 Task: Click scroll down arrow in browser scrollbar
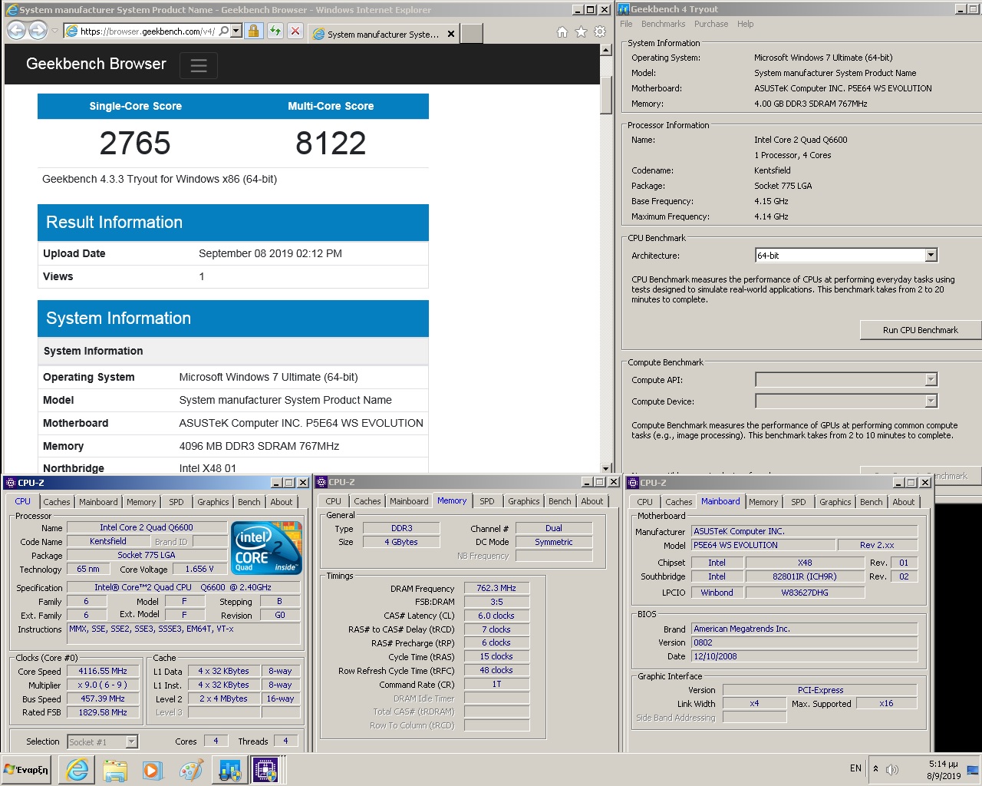(x=606, y=467)
